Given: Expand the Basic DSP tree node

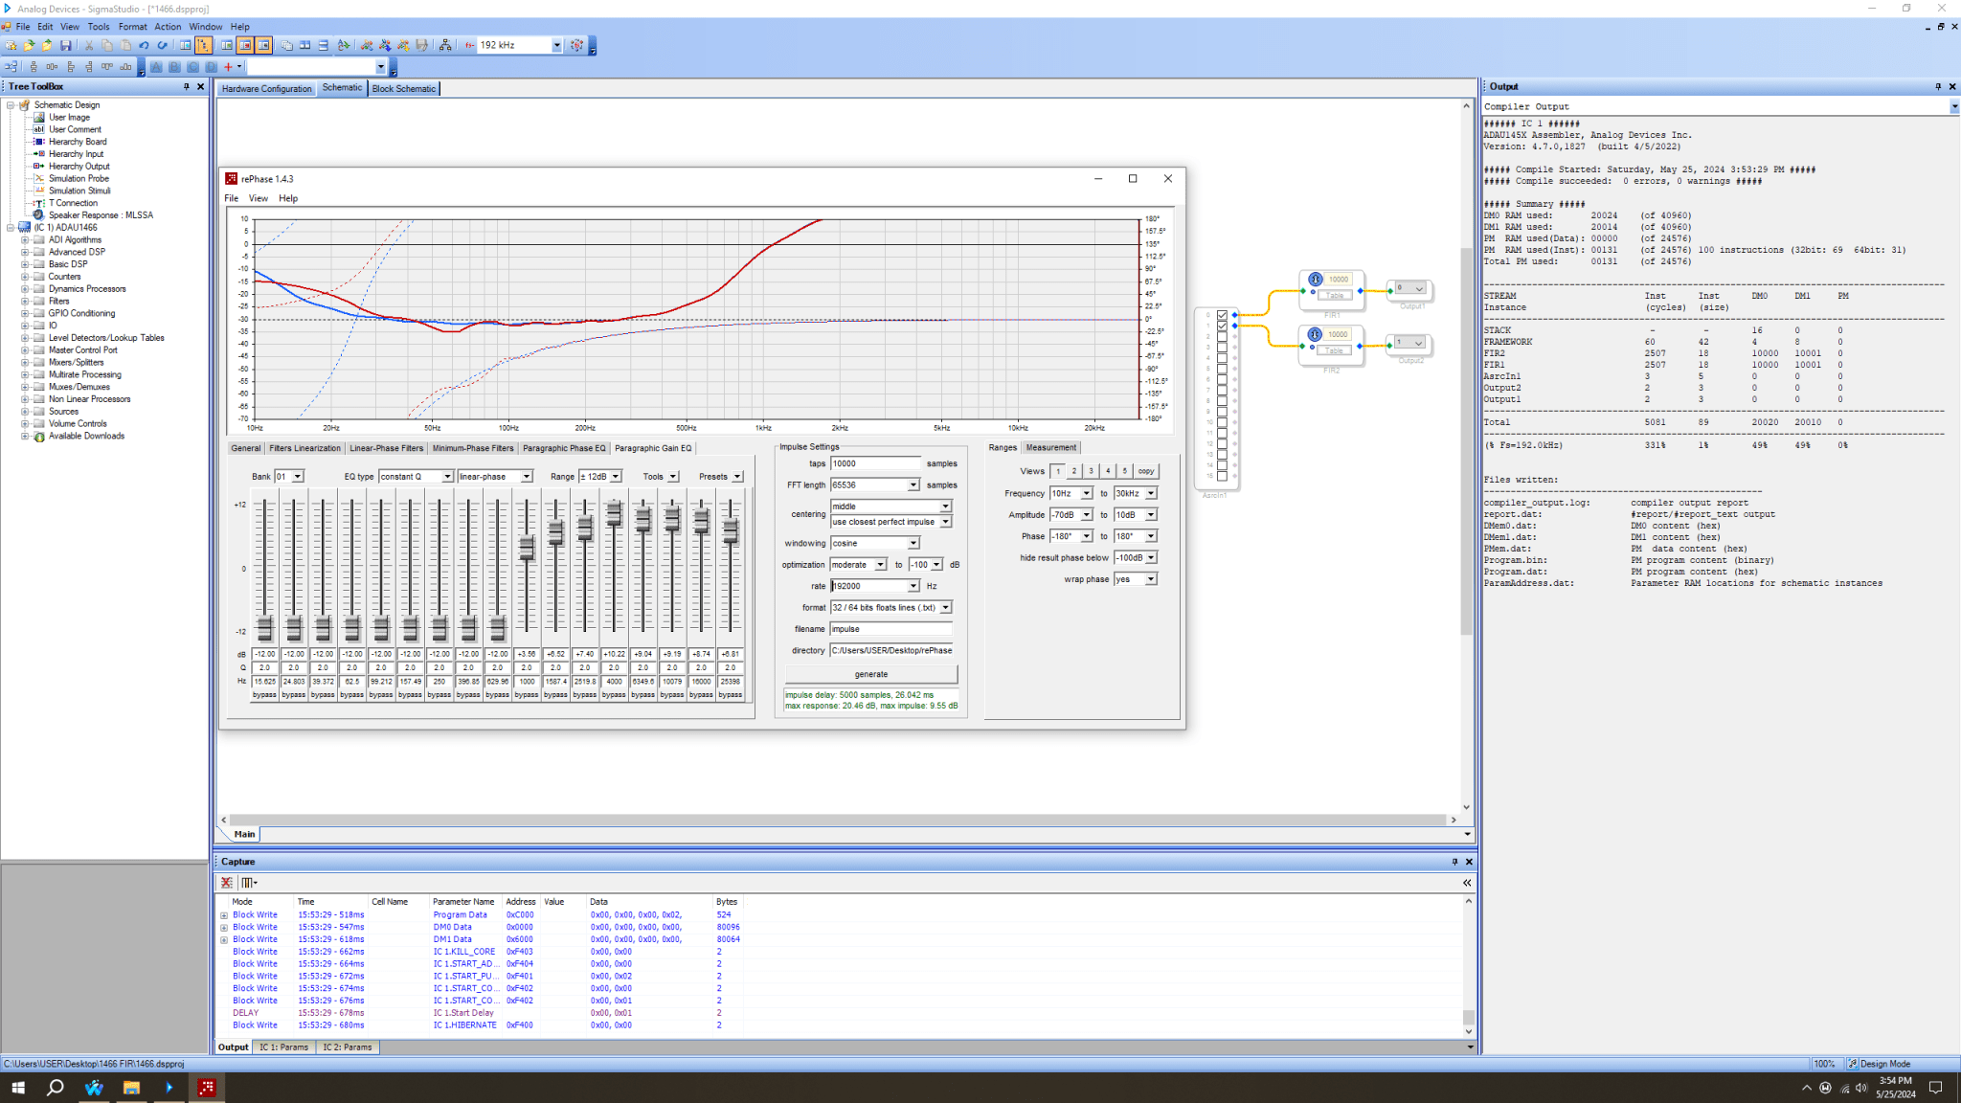Looking at the screenshot, I should point(25,264).
